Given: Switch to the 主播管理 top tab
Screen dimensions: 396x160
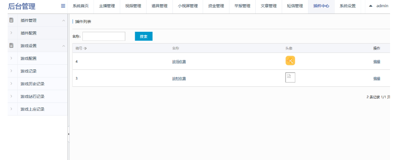Looking at the screenshot, I should pyautogui.click(x=107, y=6).
